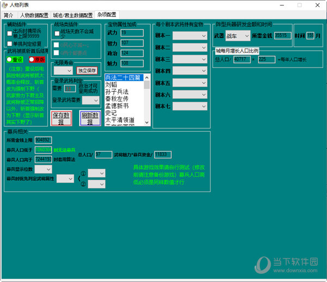Click the 武力 value field

[x=132, y=33]
